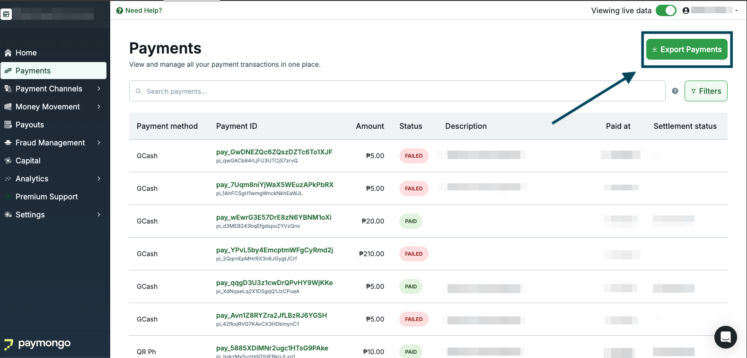747x358 pixels.
Task: Click the user account avatar icon
Action: [x=686, y=10]
